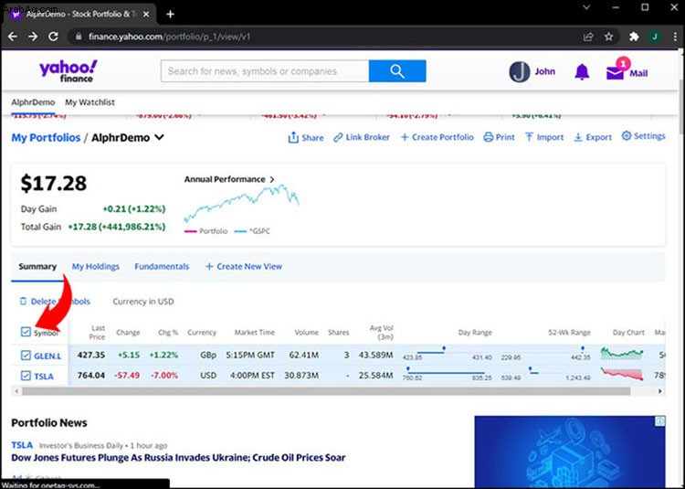The image size is (685, 489).
Task: Reload the page with refresh icon
Action: click(x=53, y=37)
